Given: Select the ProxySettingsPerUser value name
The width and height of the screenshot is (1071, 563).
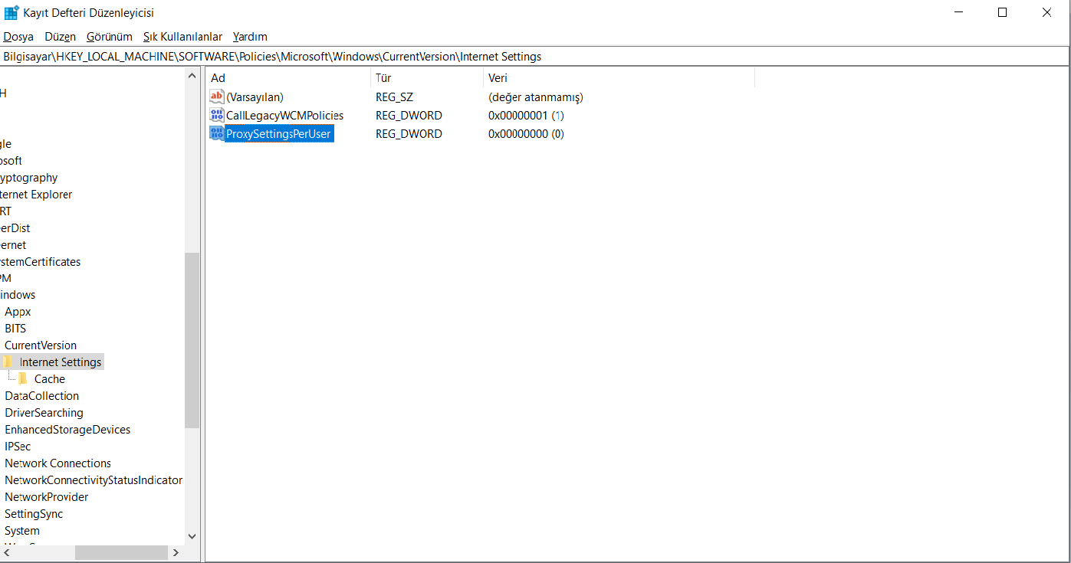Looking at the screenshot, I should click(278, 134).
